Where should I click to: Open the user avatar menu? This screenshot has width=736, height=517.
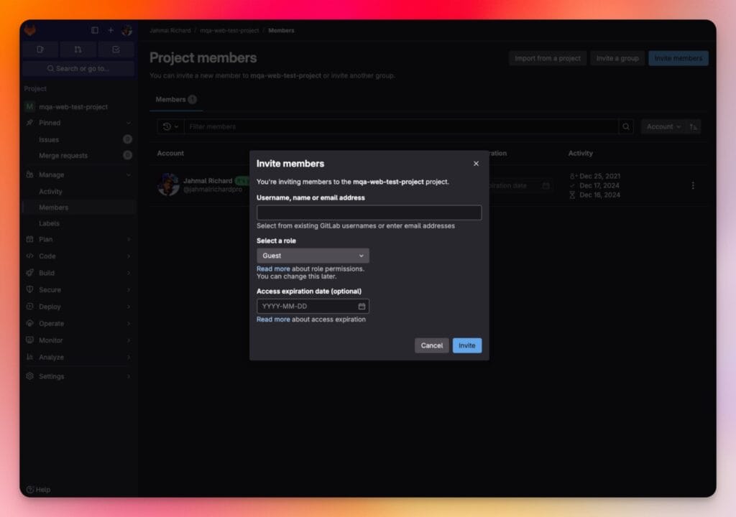click(126, 30)
